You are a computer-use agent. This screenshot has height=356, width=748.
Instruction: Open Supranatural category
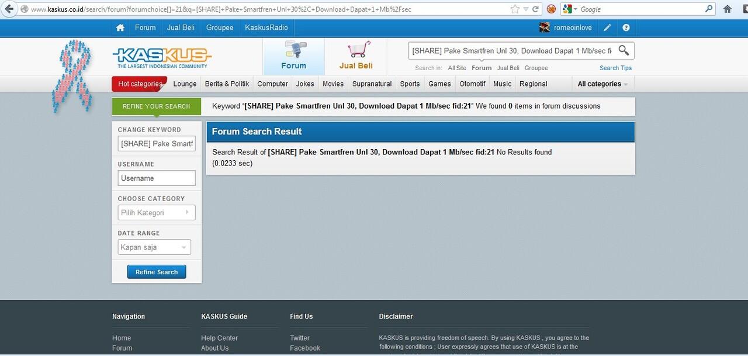click(x=372, y=84)
